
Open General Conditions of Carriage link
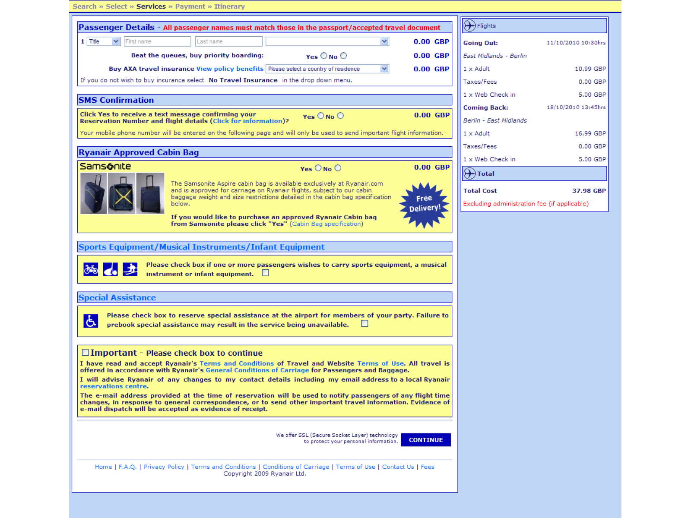pos(257,370)
